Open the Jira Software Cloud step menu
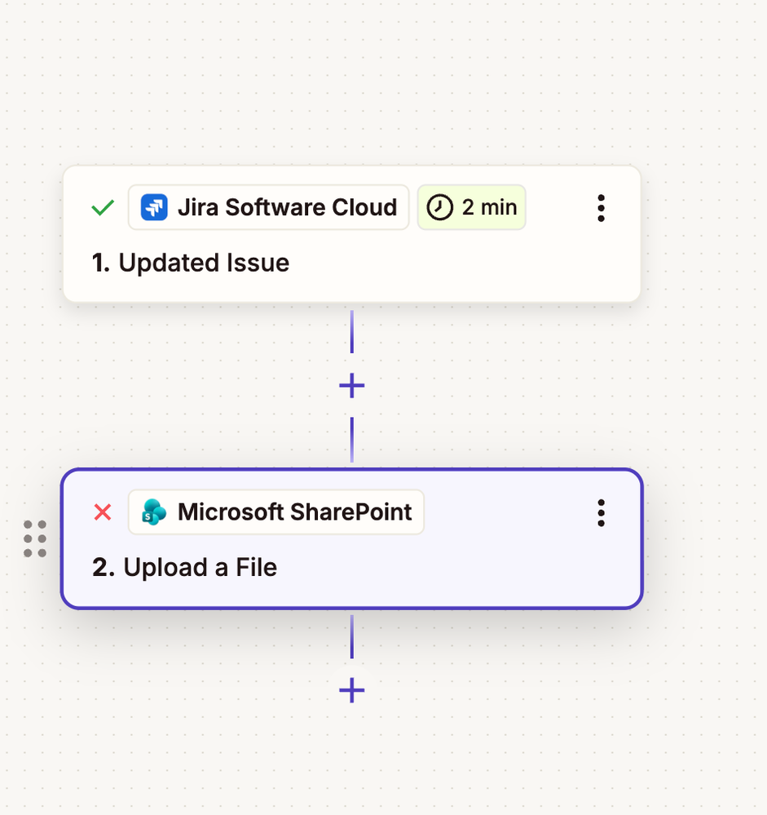This screenshot has height=815, width=767. pyautogui.click(x=601, y=208)
